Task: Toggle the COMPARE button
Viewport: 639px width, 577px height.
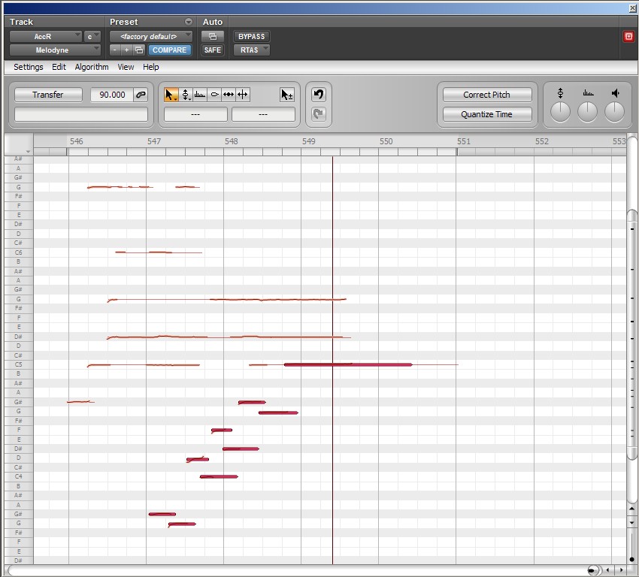Action: pos(169,50)
